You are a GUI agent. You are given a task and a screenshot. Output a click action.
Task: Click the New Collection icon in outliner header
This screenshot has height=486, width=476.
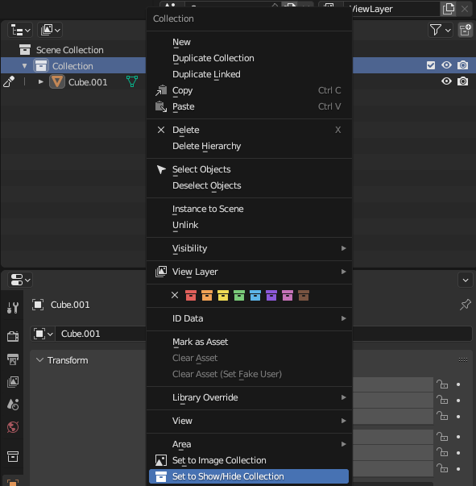466,31
